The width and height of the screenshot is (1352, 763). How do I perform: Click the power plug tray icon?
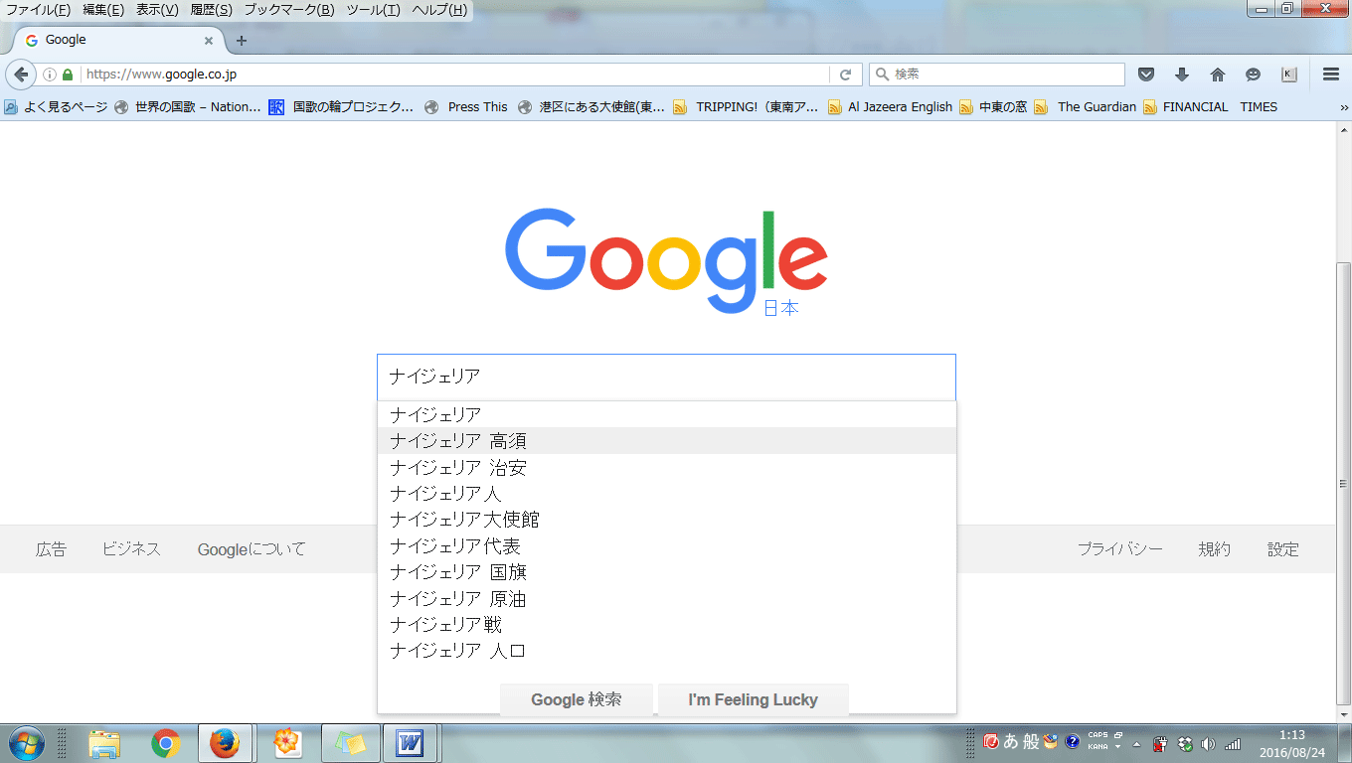[1160, 743]
